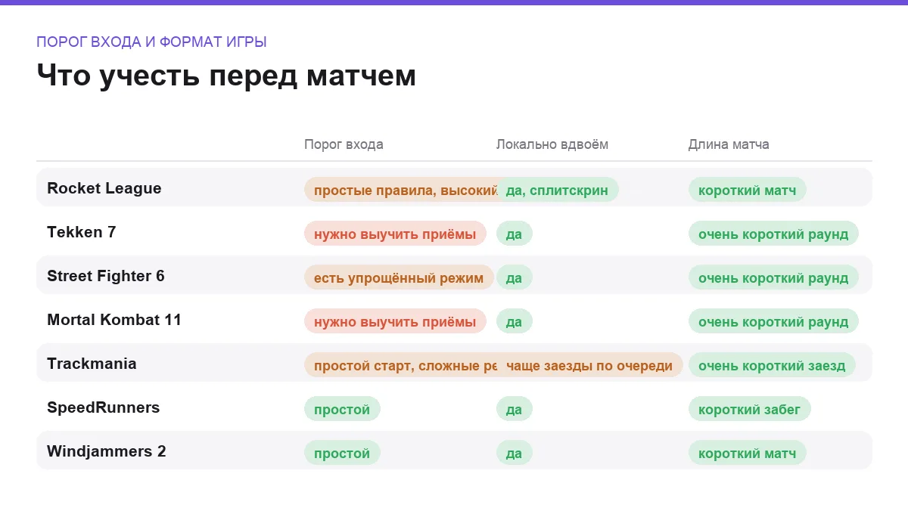This screenshot has width=908, height=511.
Task: Click the 'простой' tag in the SpeedRunners row
Action: click(x=342, y=409)
